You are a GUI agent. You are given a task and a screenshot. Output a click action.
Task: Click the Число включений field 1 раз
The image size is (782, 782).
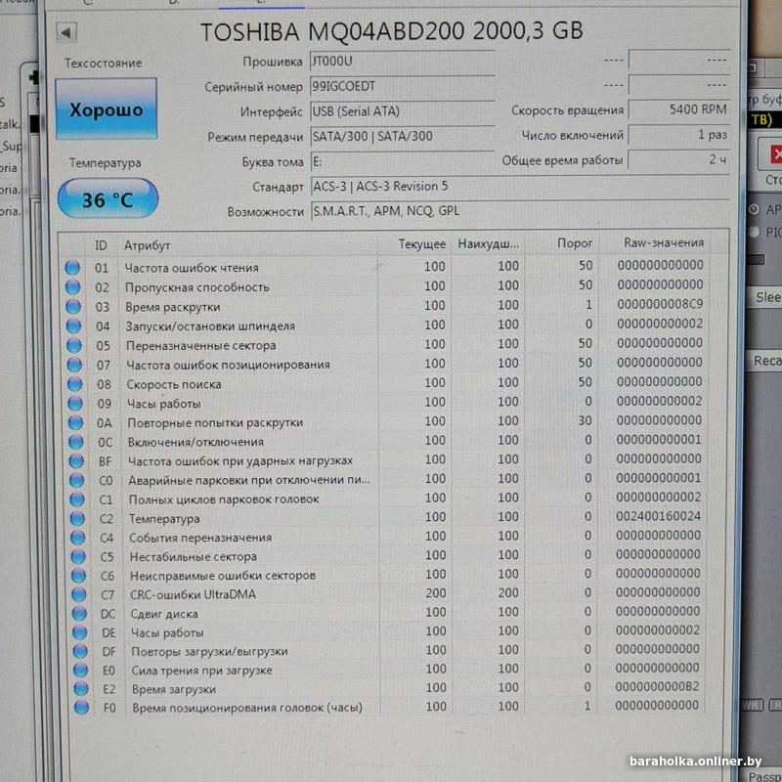click(678, 135)
